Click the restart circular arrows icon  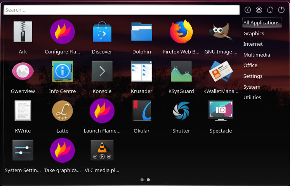(270, 10)
